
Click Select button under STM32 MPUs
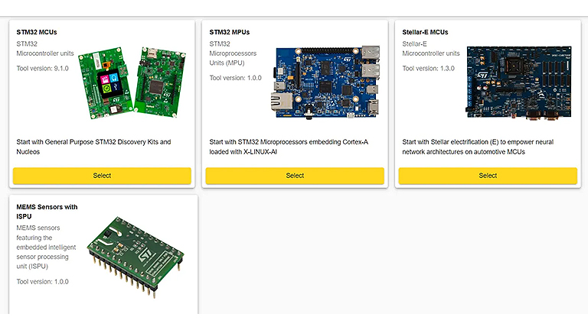click(295, 176)
